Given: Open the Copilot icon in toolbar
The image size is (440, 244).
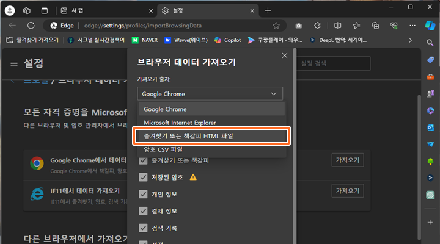Looking at the screenshot, I should 430,26.
